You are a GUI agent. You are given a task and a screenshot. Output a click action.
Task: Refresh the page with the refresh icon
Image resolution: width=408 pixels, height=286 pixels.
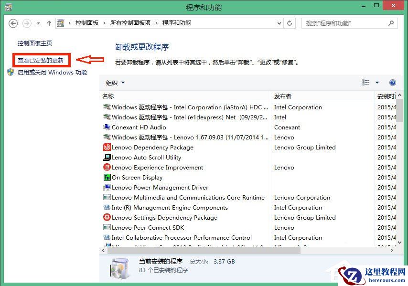tap(290, 23)
